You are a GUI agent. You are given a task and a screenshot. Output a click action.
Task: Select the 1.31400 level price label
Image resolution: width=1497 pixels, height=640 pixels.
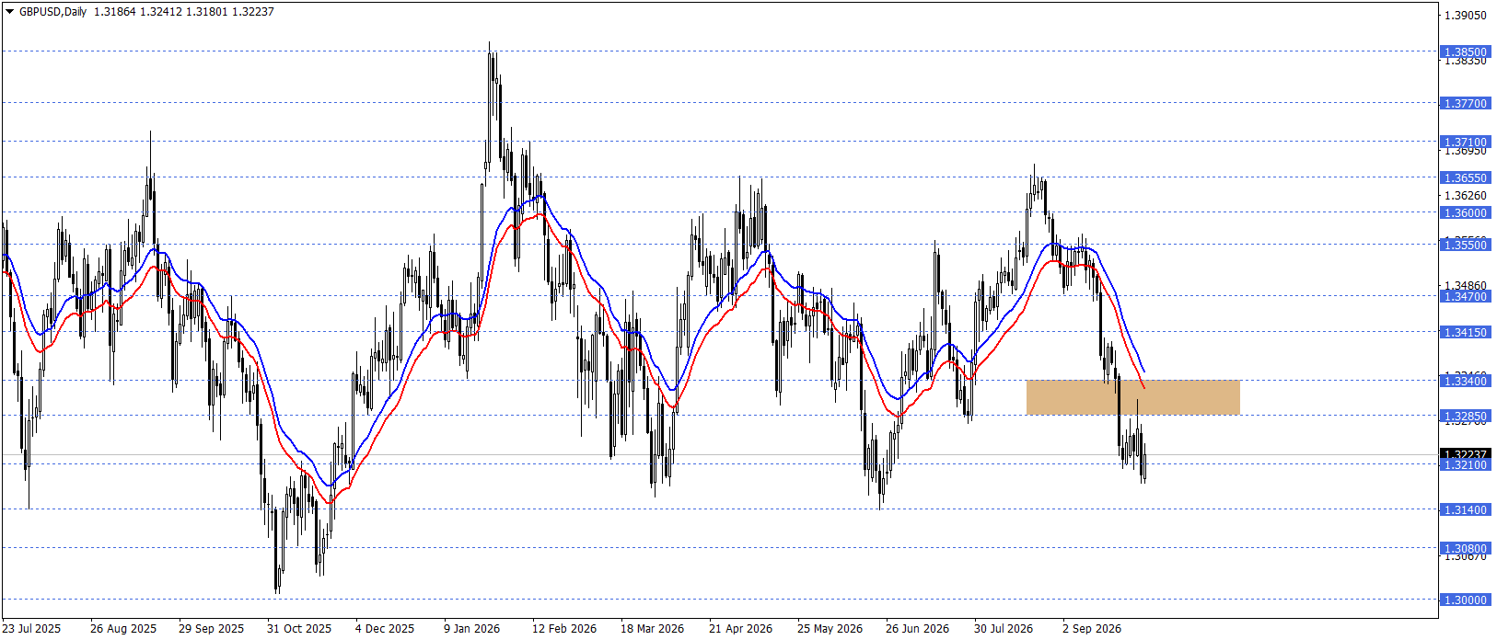pos(1465,509)
